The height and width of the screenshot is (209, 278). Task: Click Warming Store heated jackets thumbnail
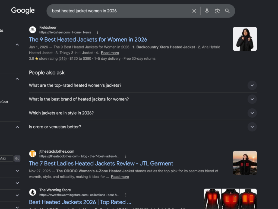(x=230, y=199)
